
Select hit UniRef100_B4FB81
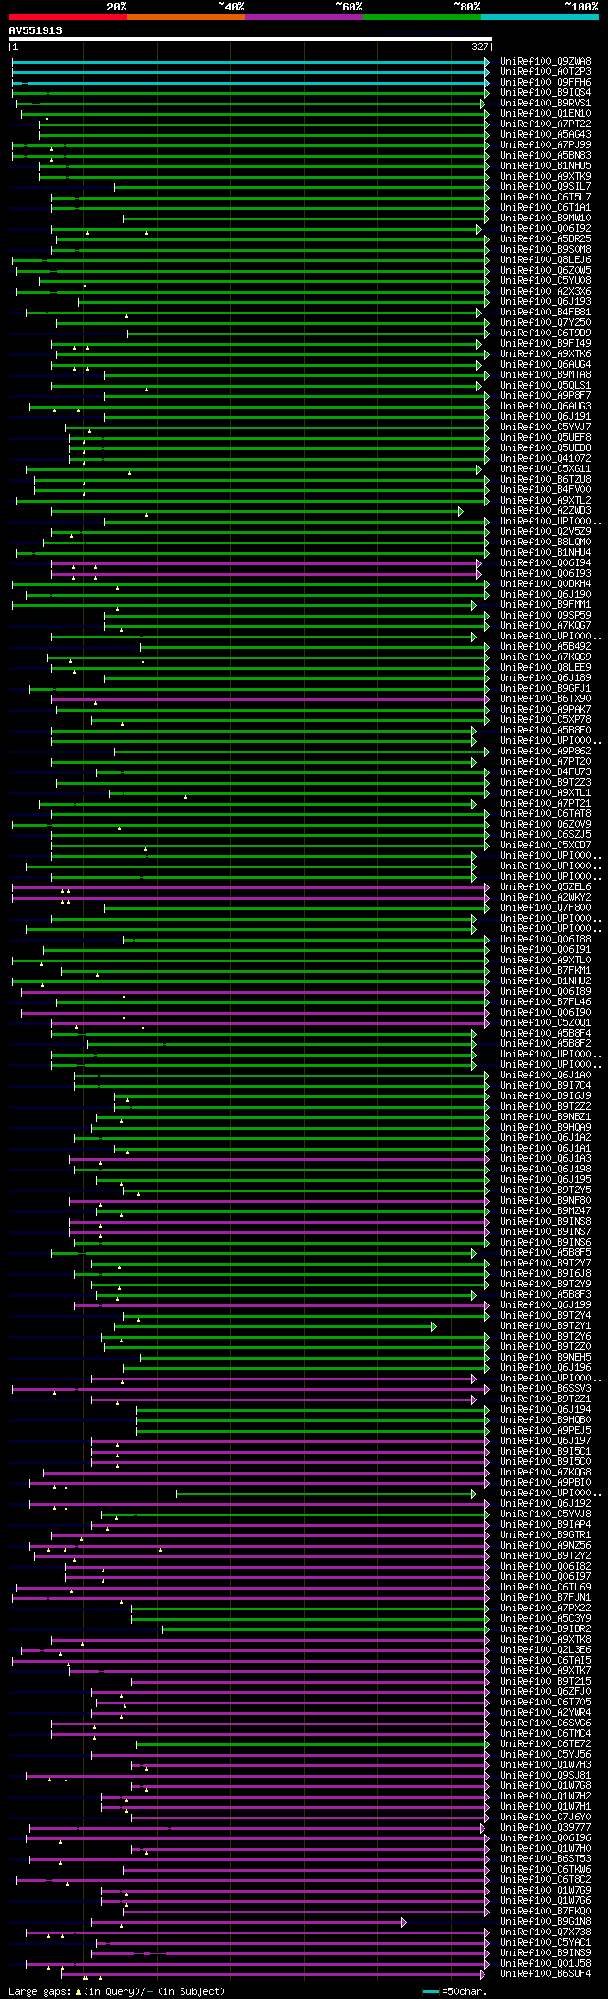pos(545,313)
